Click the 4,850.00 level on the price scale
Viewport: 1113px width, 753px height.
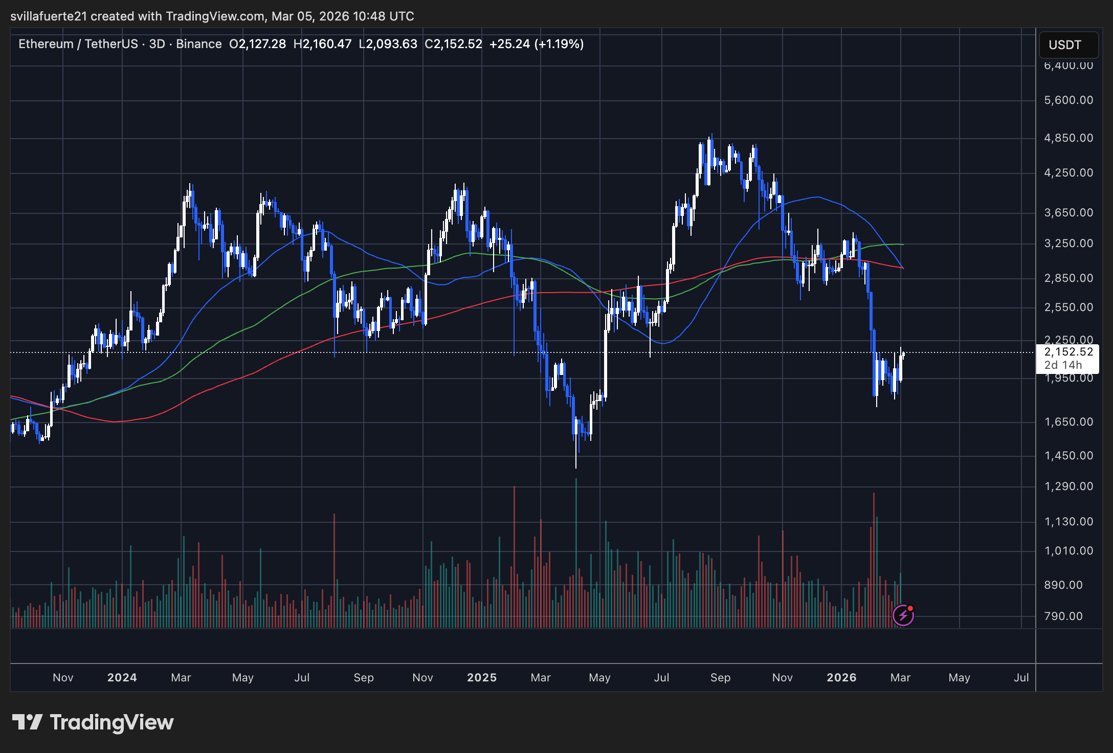pos(1069,137)
